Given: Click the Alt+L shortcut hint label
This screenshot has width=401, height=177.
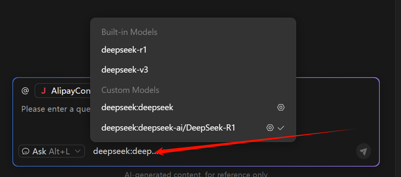Looking at the screenshot, I should pyautogui.click(x=59, y=151).
